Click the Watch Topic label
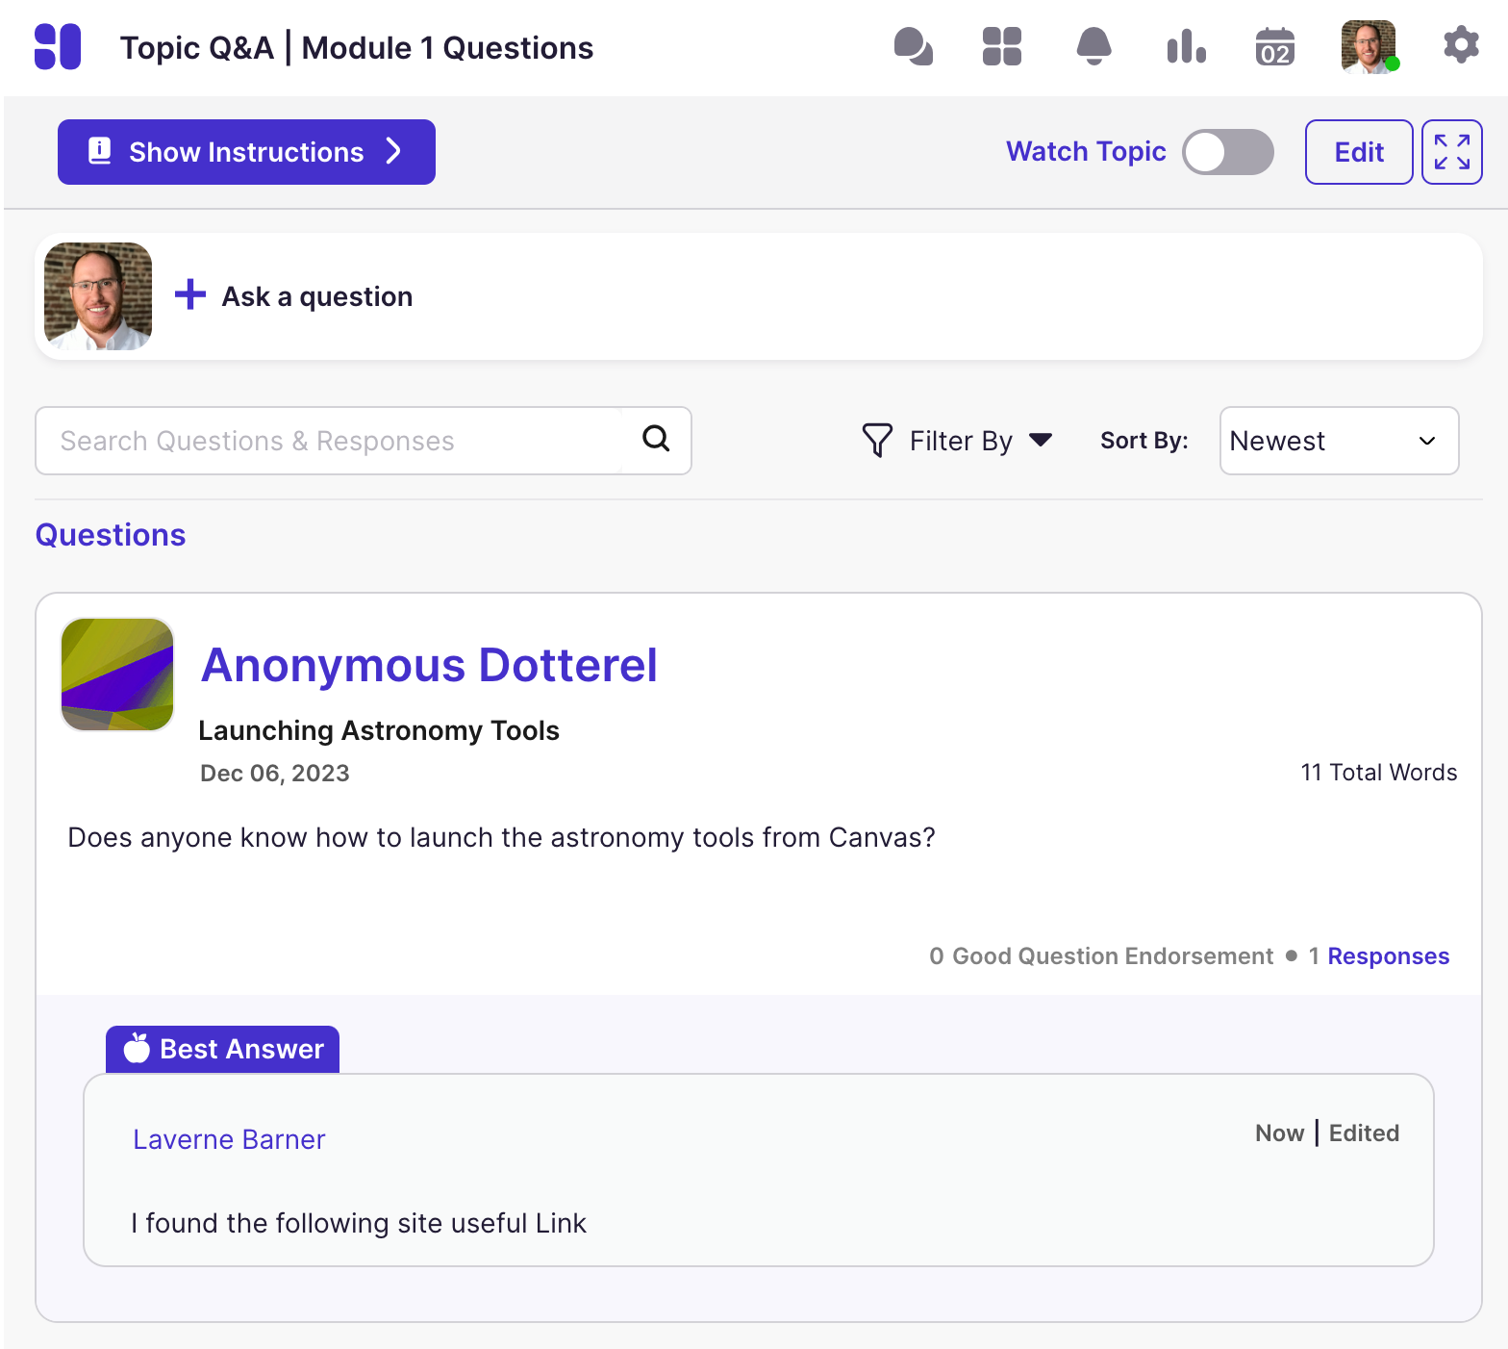The width and height of the screenshot is (1508, 1349). click(x=1086, y=151)
